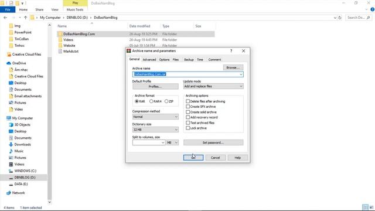The image size is (375, 211).
Task: Switch to details view icon
Action: point(365,207)
